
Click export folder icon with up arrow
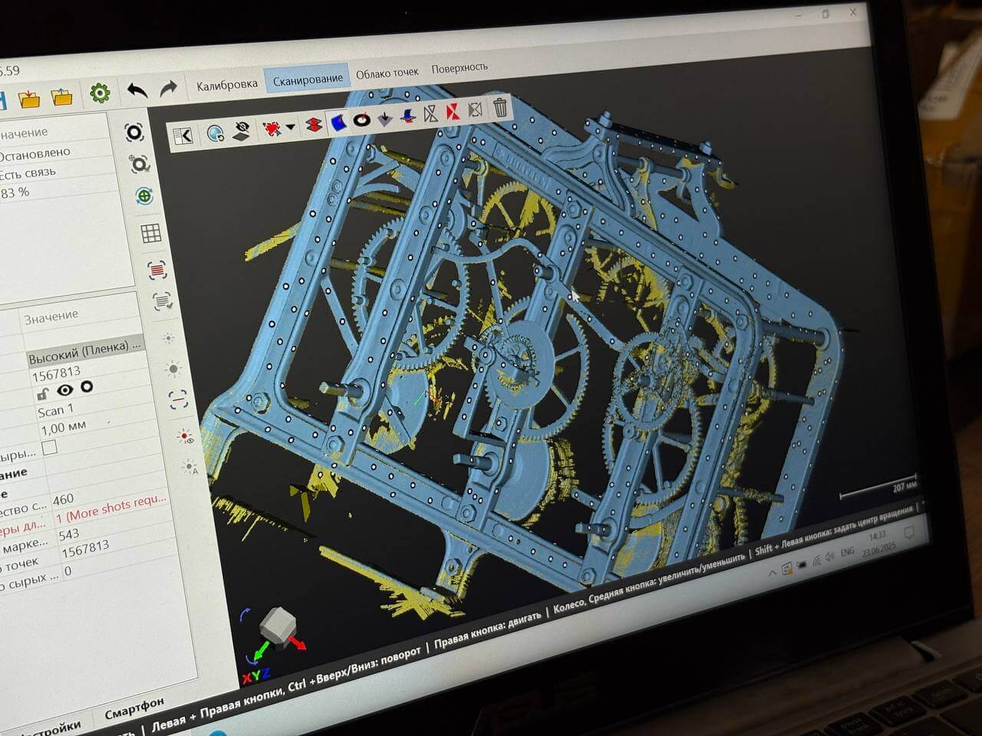(x=61, y=97)
